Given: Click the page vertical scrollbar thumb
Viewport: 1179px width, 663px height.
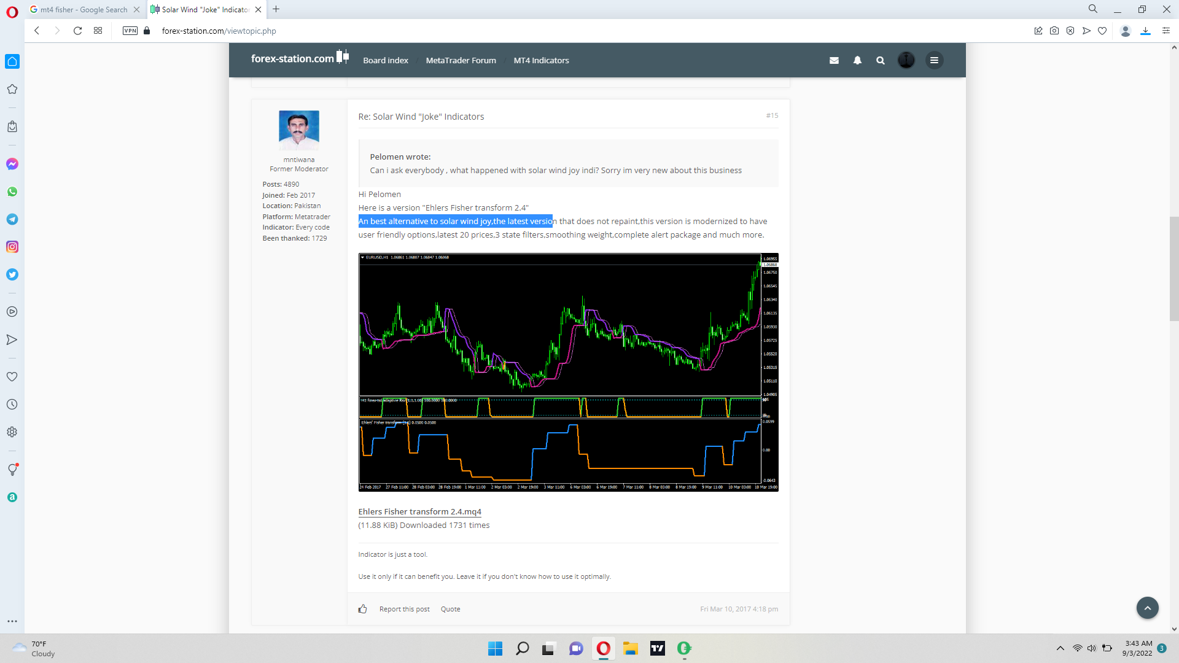Looking at the screenshot, I should (x=1173, y=268).
